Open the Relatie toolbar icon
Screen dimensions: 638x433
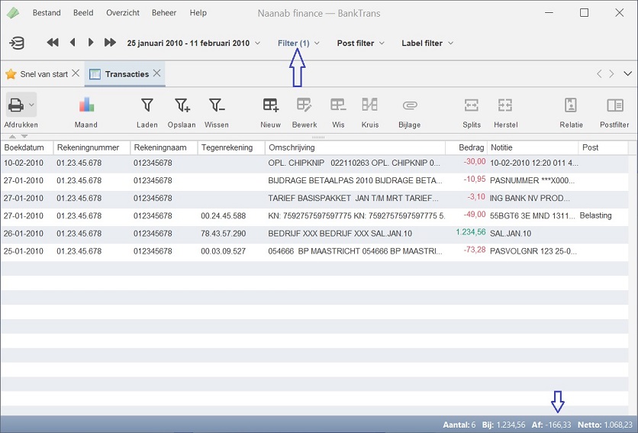click(x=571, y=105)
